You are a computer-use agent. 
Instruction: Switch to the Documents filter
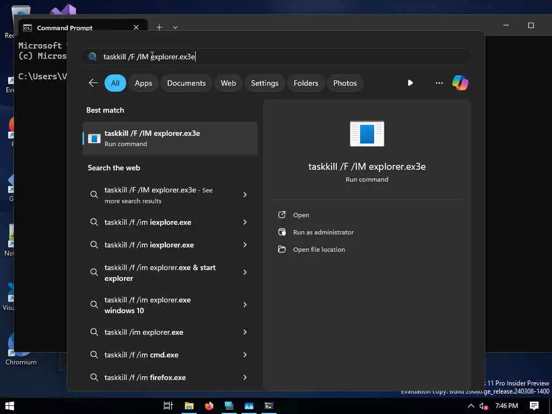pos(186,83)
